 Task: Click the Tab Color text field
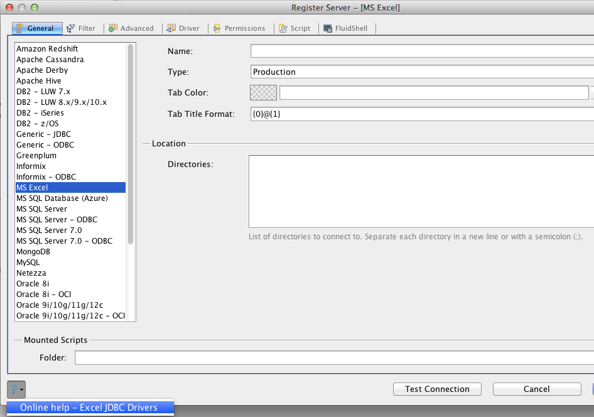[x=434, y=93]
